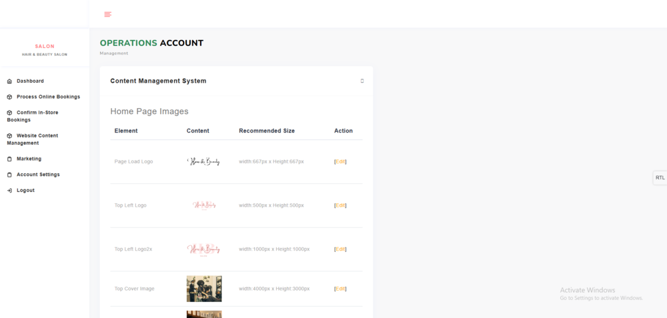This screenshot has width=667, height=318.
Task: Click the Account Settings clipboard icon
Action: [9, 175]
